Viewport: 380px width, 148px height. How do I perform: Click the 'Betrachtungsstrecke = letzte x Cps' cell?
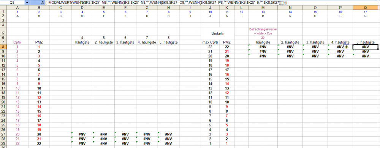click(x=263, y=32)
